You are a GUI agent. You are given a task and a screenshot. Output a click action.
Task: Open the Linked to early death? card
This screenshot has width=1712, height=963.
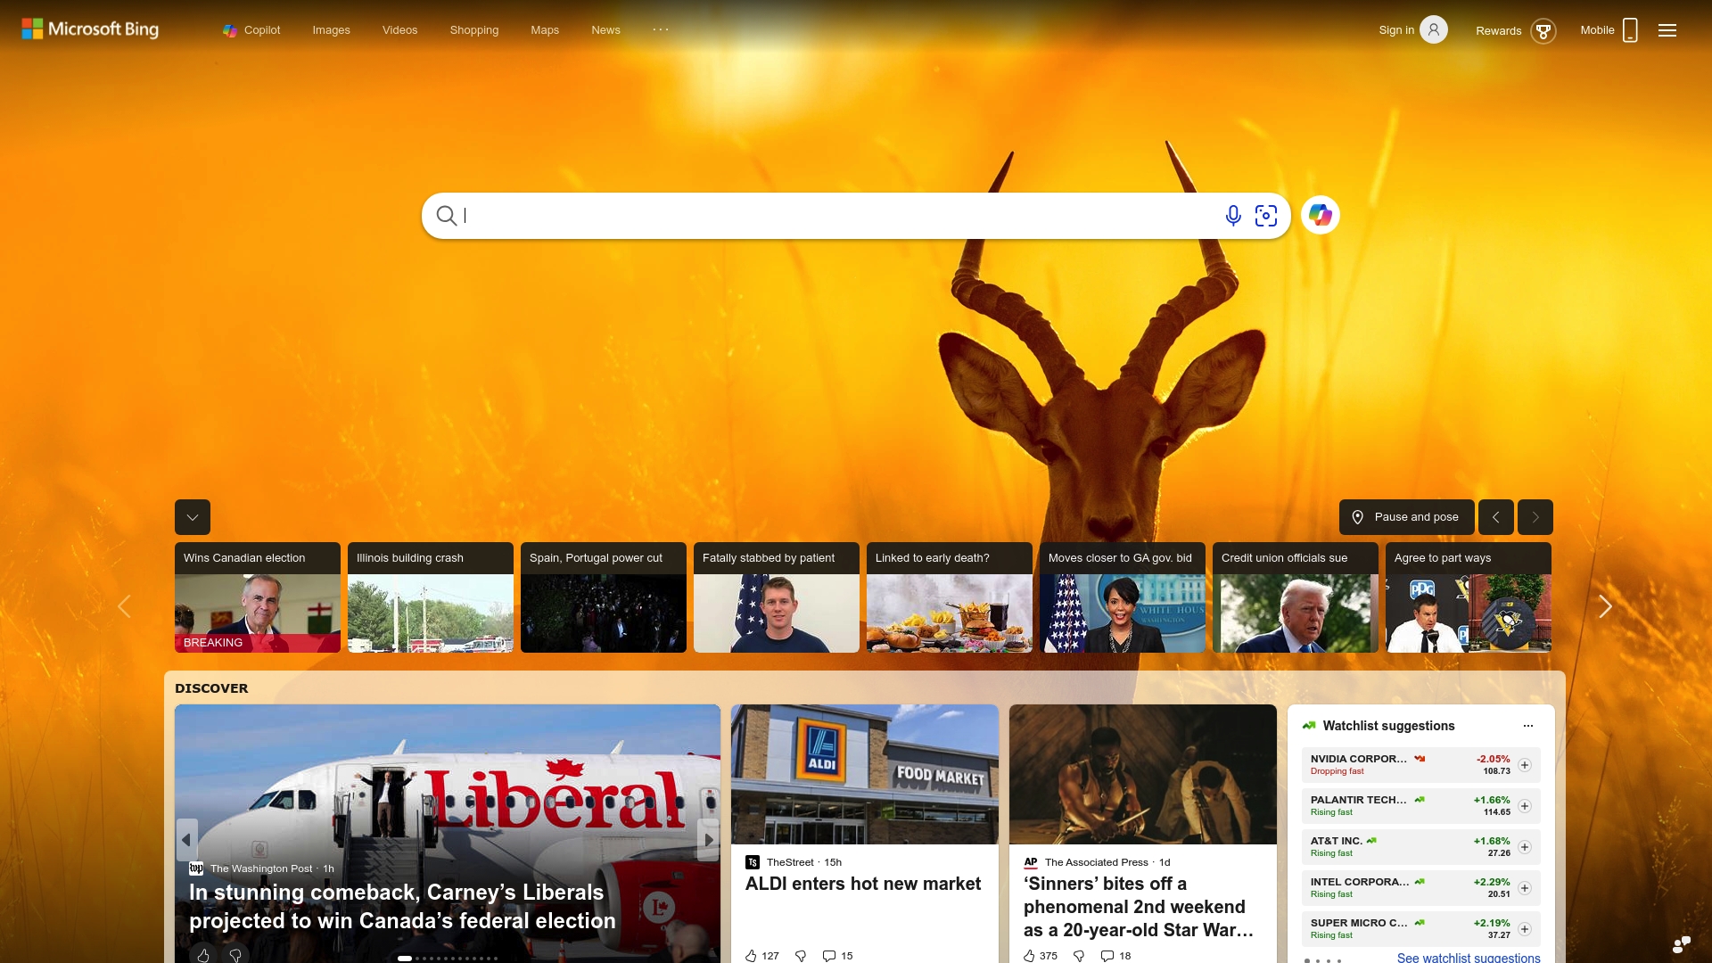[950, 597]
